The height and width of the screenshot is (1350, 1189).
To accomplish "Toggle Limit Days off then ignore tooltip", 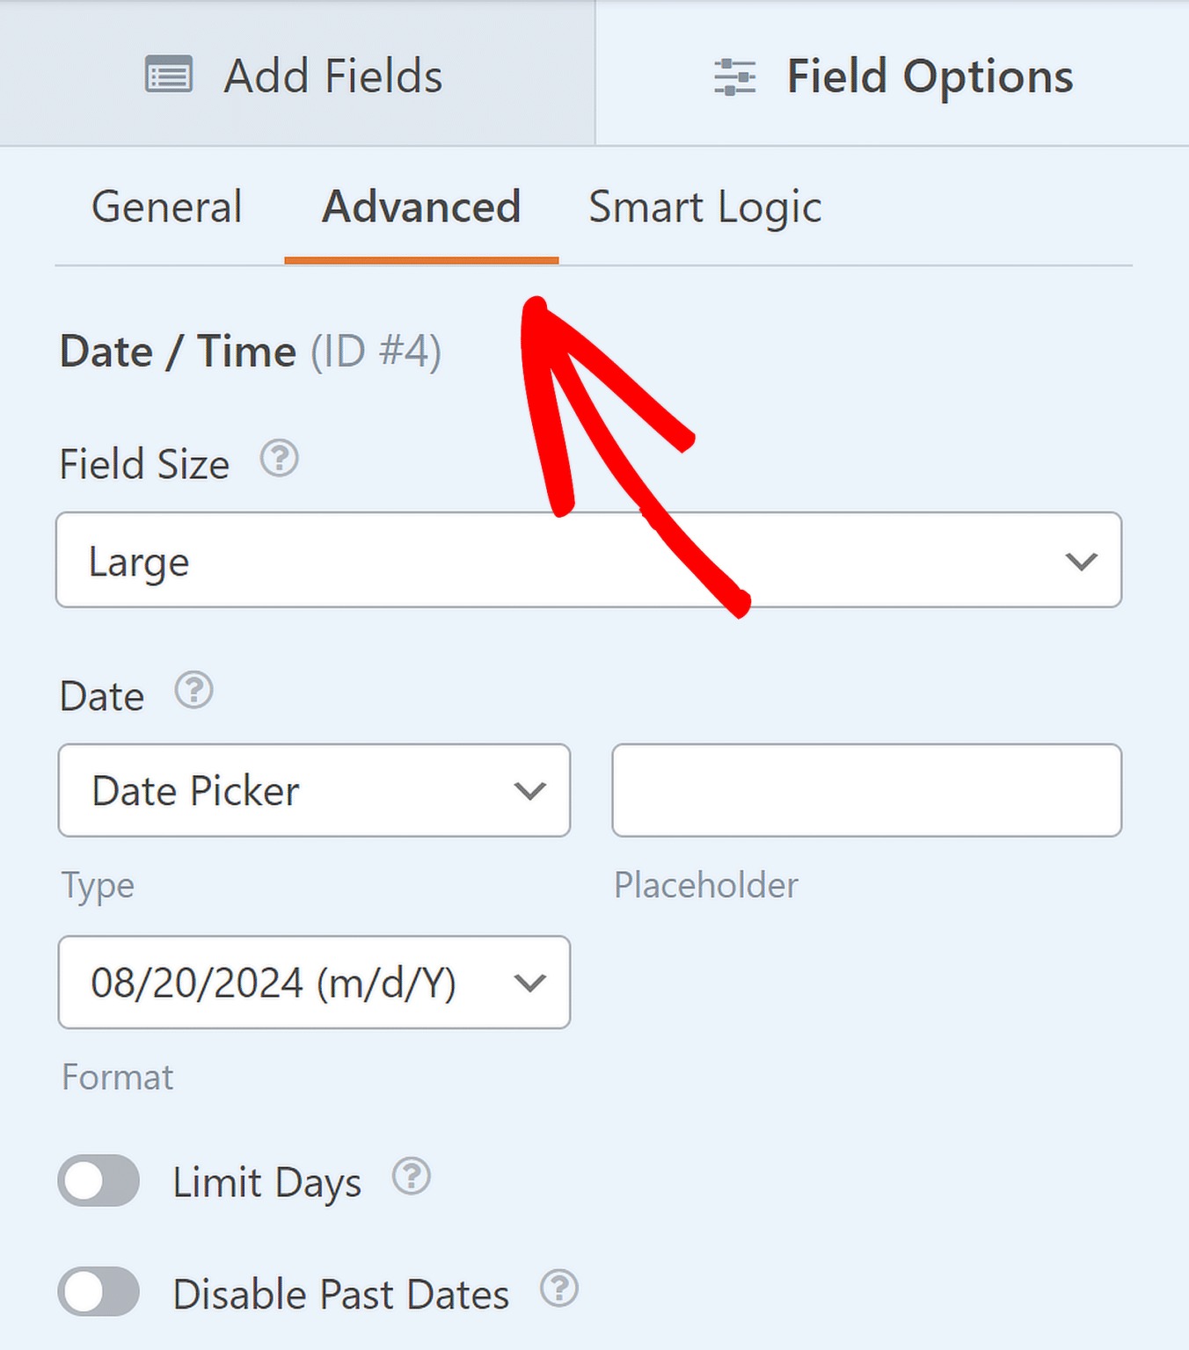I will click(x=98, y=1181).
